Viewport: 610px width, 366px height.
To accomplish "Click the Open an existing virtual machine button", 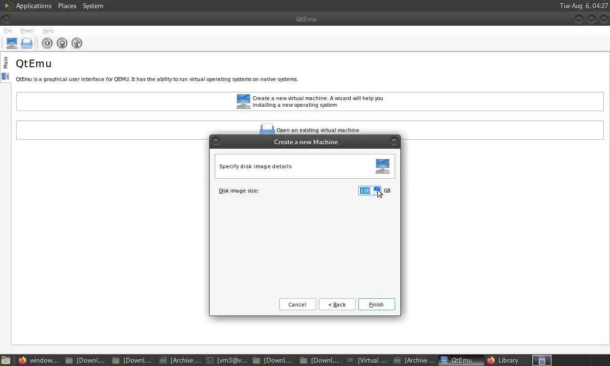I will (310, 130).
